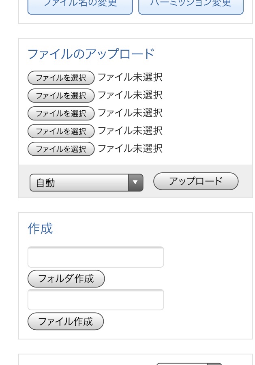This screenshot has width=255, height=365.
Task: Click the last ファイル未選択 label
Action: click(x=130, y=148)
